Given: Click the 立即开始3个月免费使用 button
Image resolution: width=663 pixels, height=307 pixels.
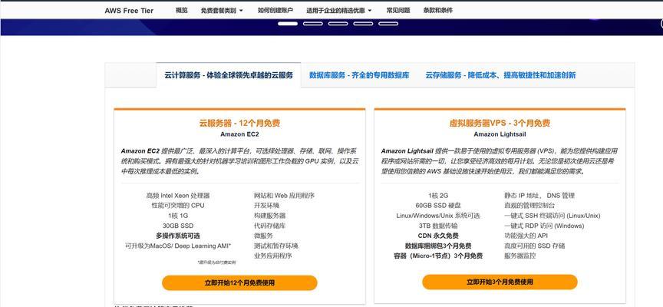Looking at the screenshot, I should click(x=500, y=282).
